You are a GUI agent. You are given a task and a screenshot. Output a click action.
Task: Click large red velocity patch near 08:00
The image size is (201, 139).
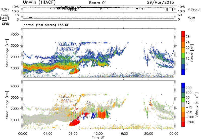(74, 122)
